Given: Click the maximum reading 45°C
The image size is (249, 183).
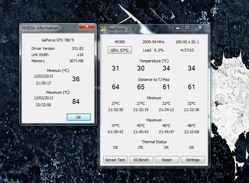Looking at the screenshot, I should (141, 126).
